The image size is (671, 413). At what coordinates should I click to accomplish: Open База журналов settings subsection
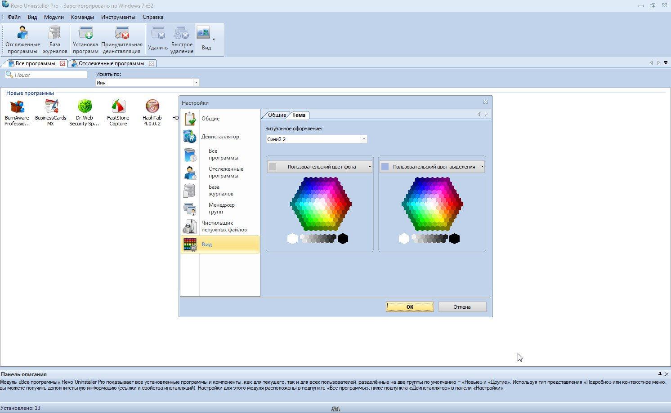[220, 191]
